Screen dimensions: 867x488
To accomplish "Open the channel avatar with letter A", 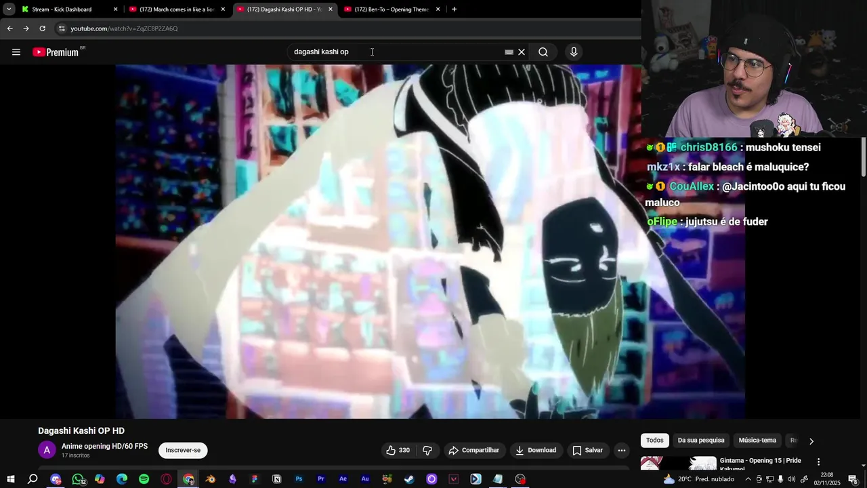I will 47,450.
